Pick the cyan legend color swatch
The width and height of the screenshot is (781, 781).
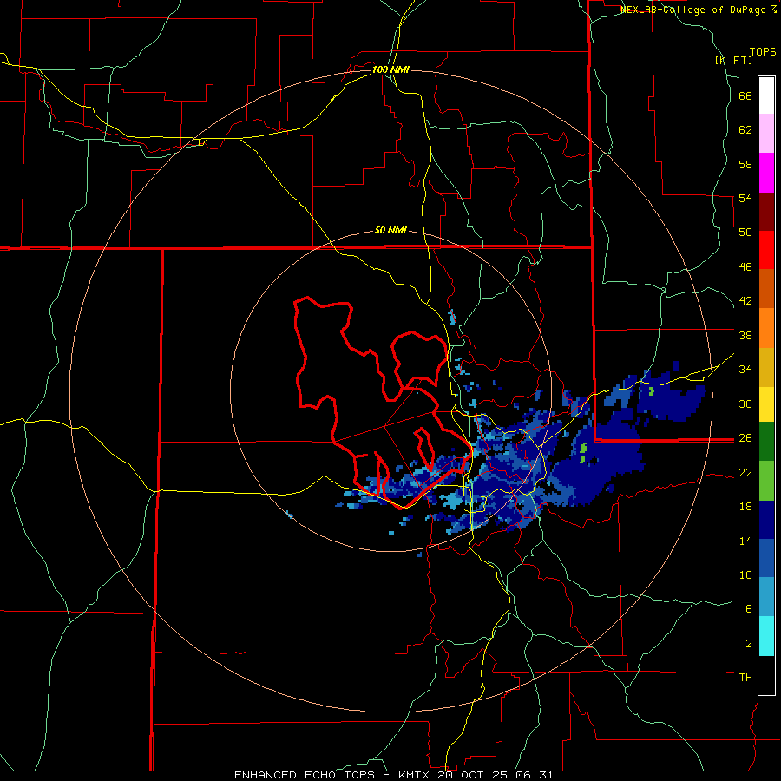tap(766, 636)
